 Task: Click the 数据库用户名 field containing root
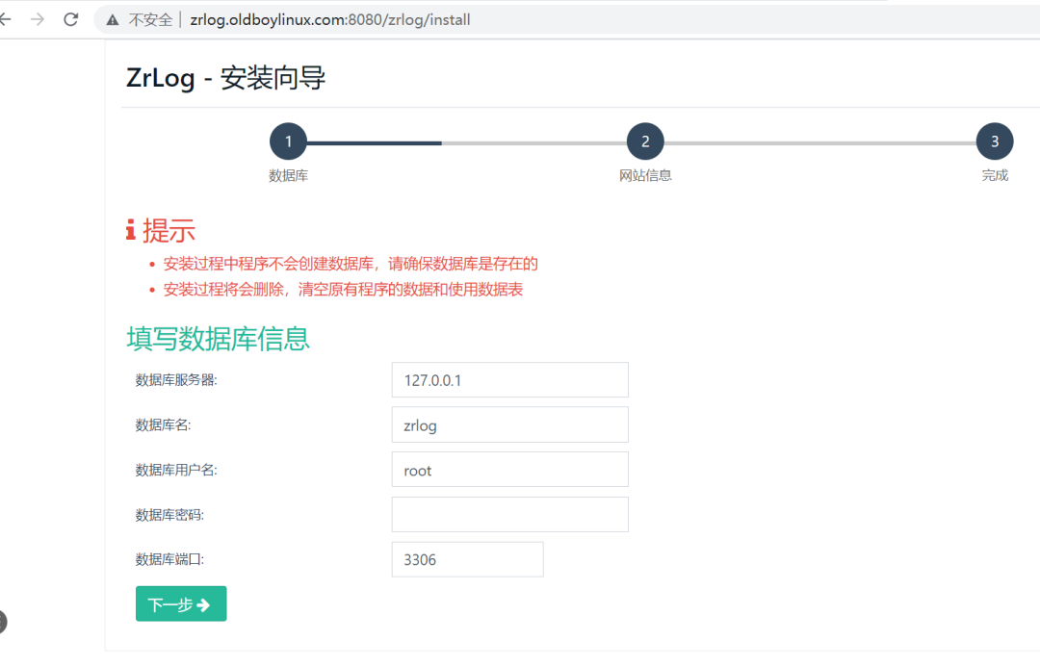click(x=510, y=470)
